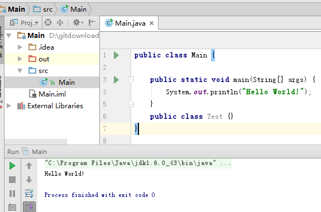Image resolution: width=321 pixels, height=212 pixels.
Task: Collapse the Main project root node
Action: (8, 36)
